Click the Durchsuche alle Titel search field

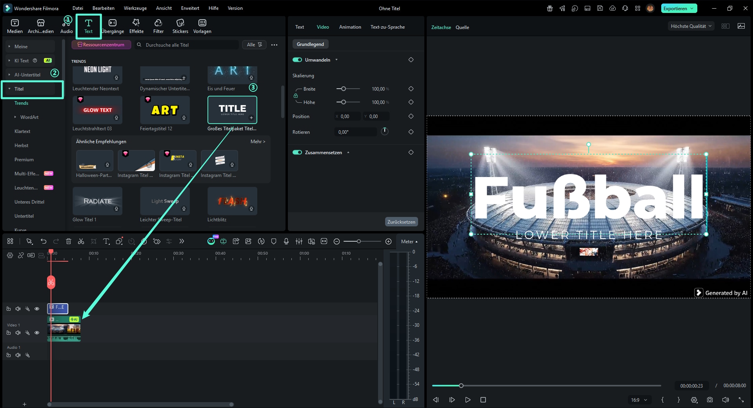(x=187, y=45)
